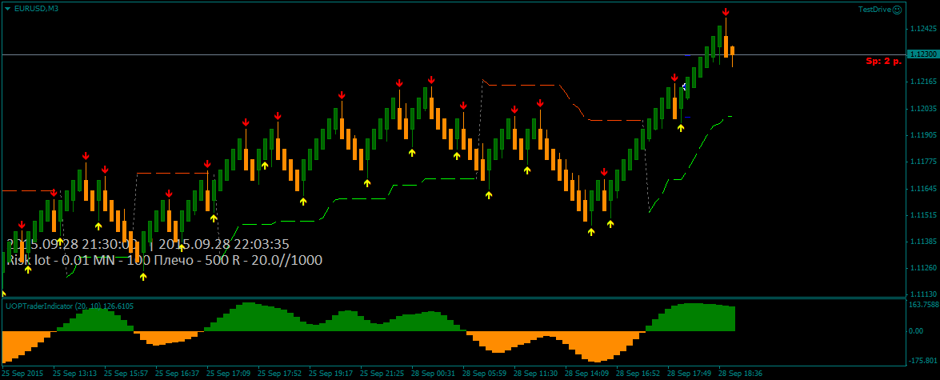Click the TestDrive smiley face icon
The image size is (940, 380).
(897, 9)
